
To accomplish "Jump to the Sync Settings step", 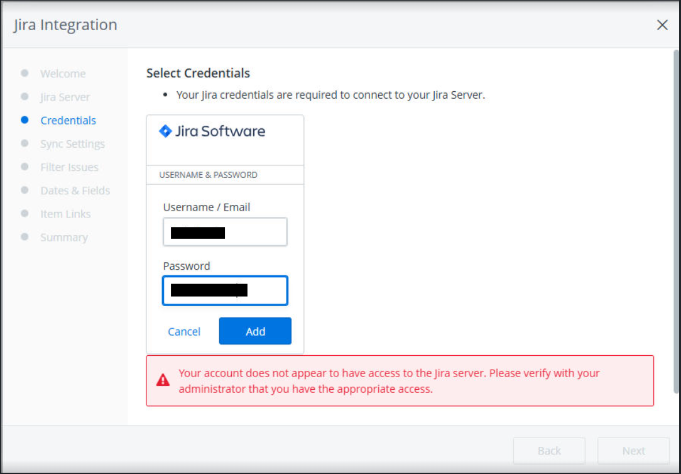I will (x=72, y=144).
